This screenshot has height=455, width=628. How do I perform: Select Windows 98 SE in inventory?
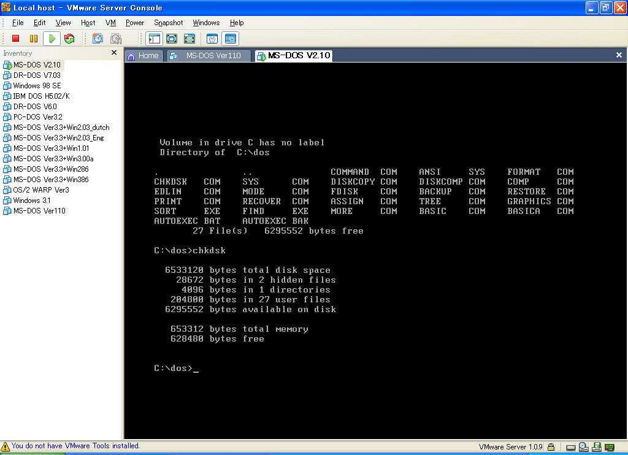click(37, 85)
